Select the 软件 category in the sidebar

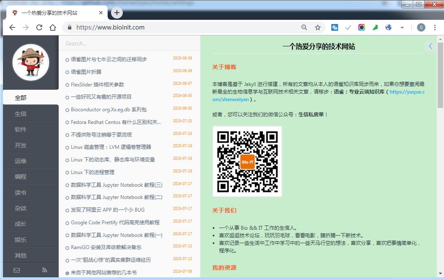[x=30, y=129]
